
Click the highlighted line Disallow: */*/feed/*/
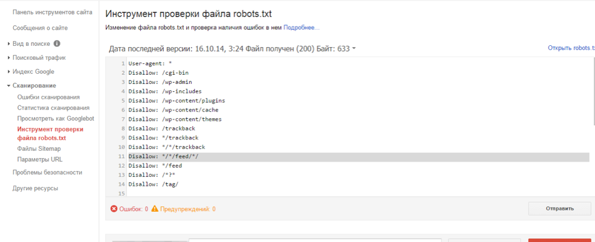point(359,157)
